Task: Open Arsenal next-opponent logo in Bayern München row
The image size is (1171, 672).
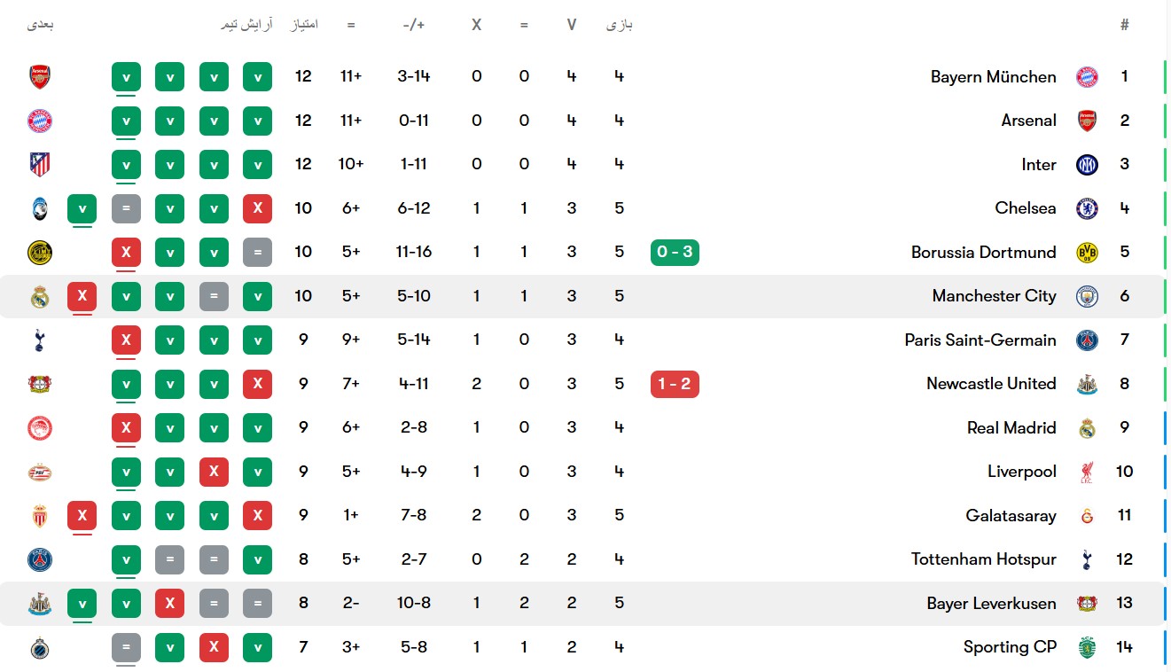Action: pyautogui.click(x=40, y=77)
